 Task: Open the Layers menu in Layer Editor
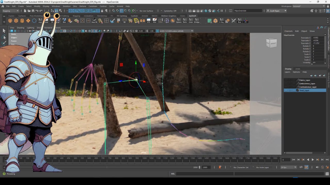coord(287,72)
